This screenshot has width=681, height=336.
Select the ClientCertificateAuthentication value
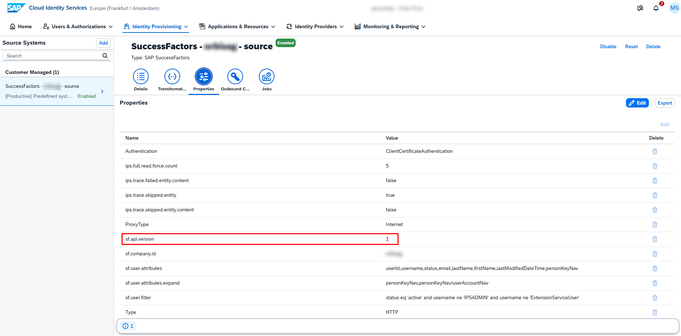tap(419, 151)
